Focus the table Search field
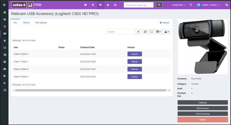The width and height of the screenshot is (231, 125). (x=120, y=32)
